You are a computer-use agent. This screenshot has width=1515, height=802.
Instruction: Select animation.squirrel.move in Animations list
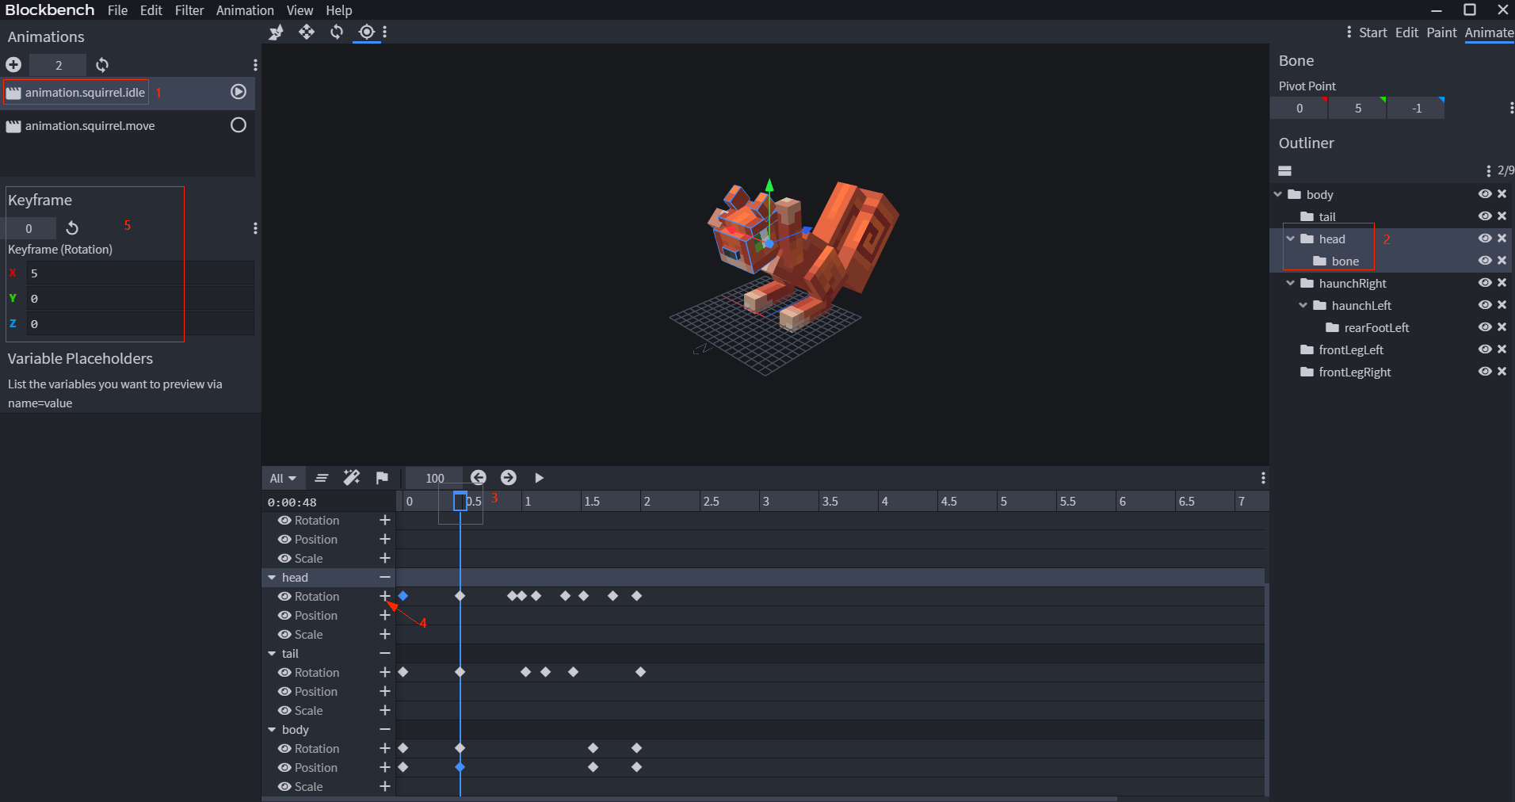90,125
